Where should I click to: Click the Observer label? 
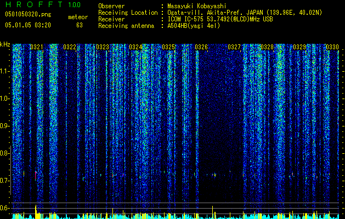[x=111, y=6]
